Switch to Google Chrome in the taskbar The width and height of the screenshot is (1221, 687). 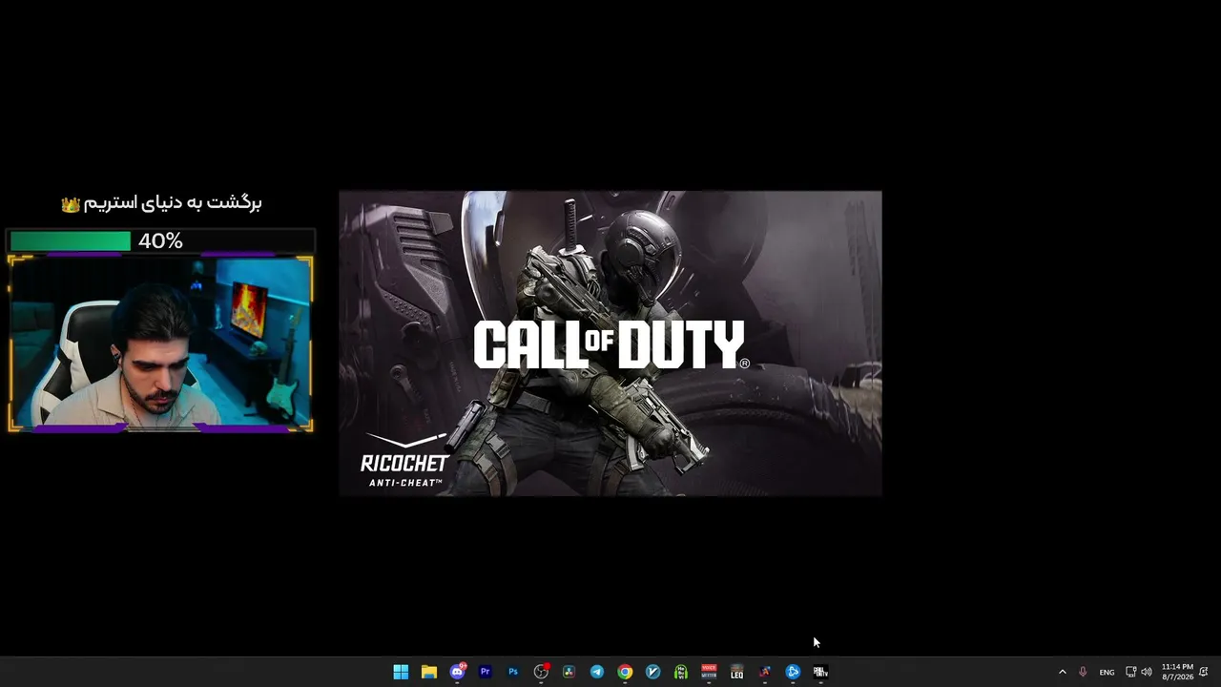pyautogui.click(x=625, y=672)
